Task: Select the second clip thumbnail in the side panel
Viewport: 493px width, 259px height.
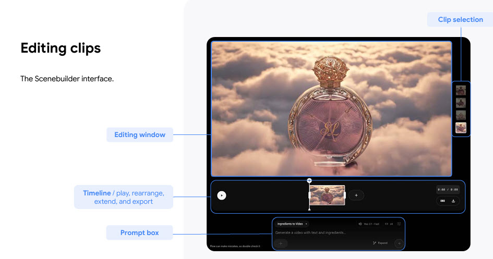Action: (461, 103)
